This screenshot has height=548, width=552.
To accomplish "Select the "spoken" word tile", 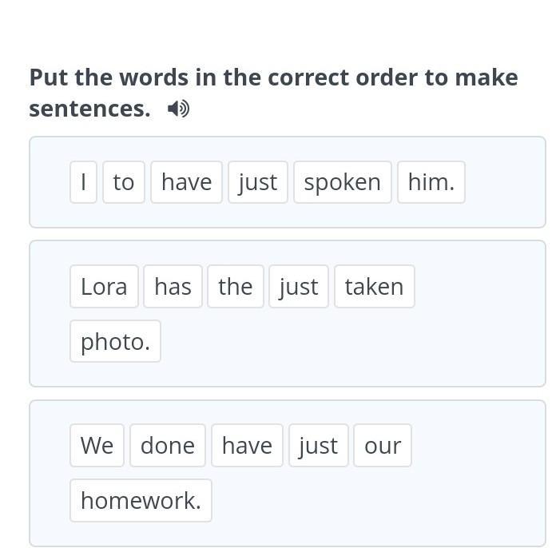I will tap(342, 182).
